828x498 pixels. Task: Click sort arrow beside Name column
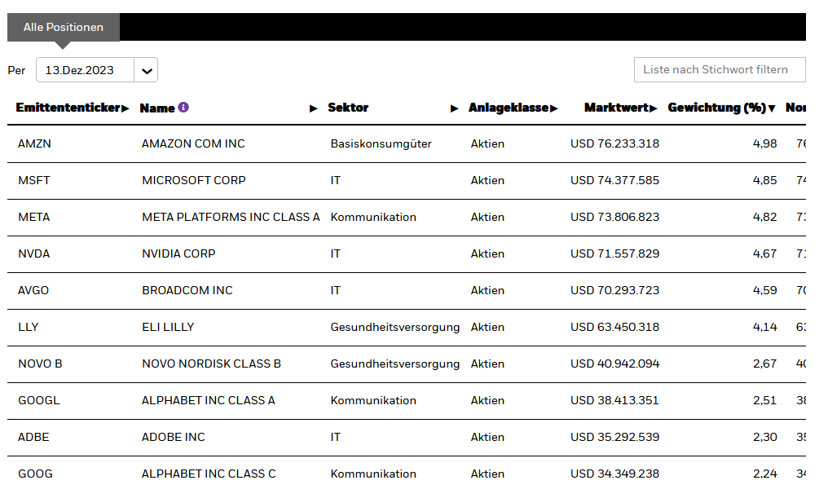(x=314, y=108)
